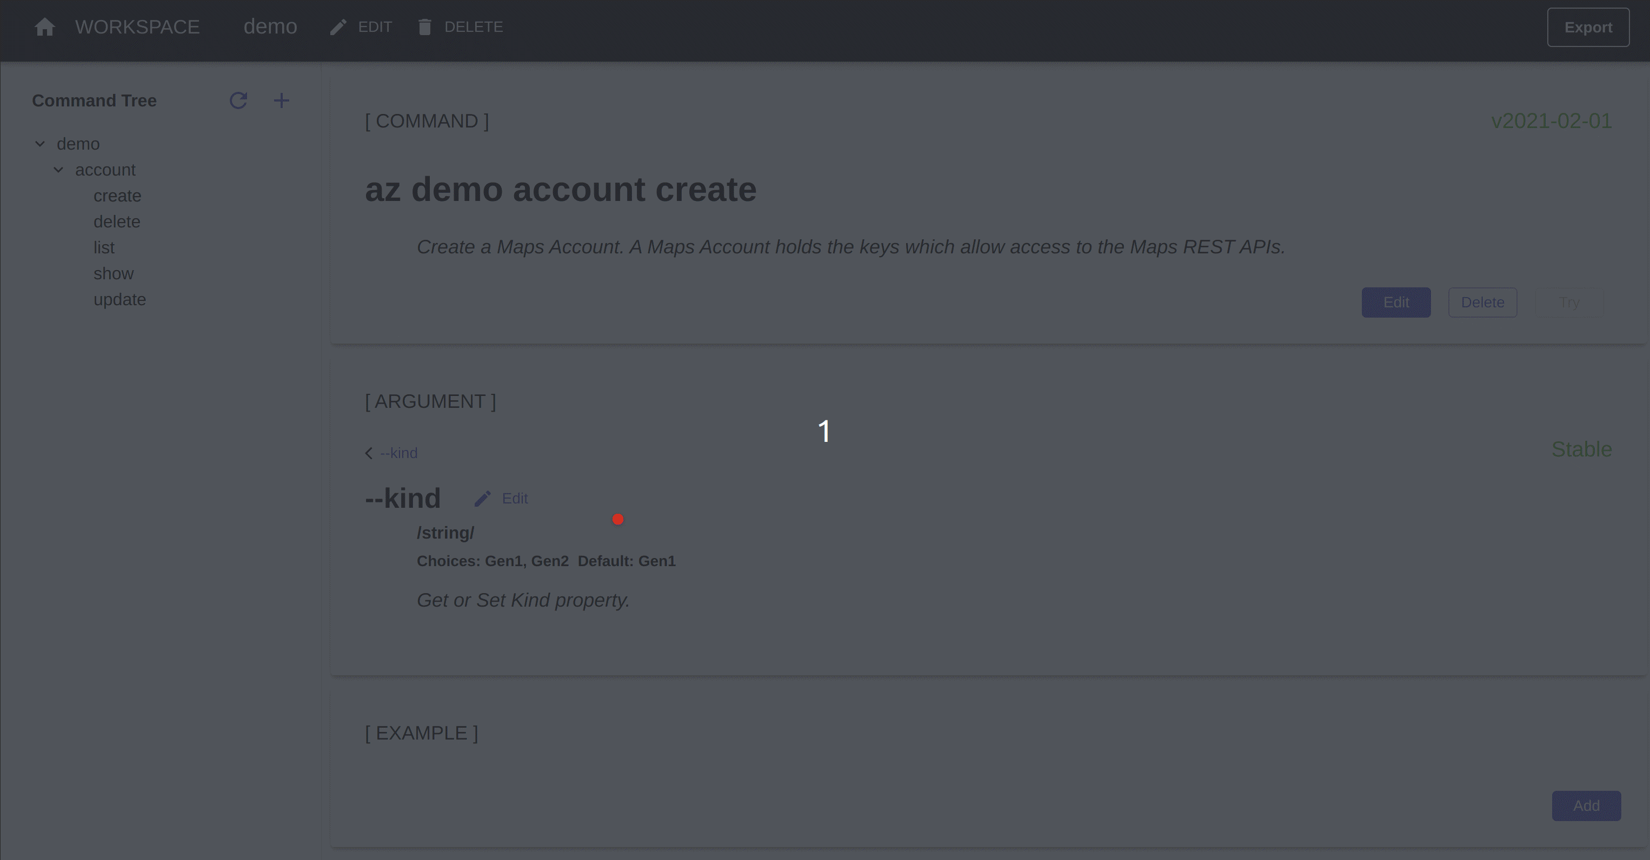The height and width of the screenshot is (860, 1650).
Task: Select the create command in sidebar
Action: coord(117,195)
